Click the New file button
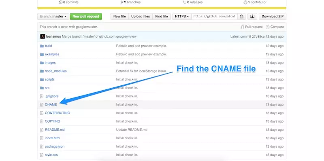The image size is (324, 161). tap(119, 17)
